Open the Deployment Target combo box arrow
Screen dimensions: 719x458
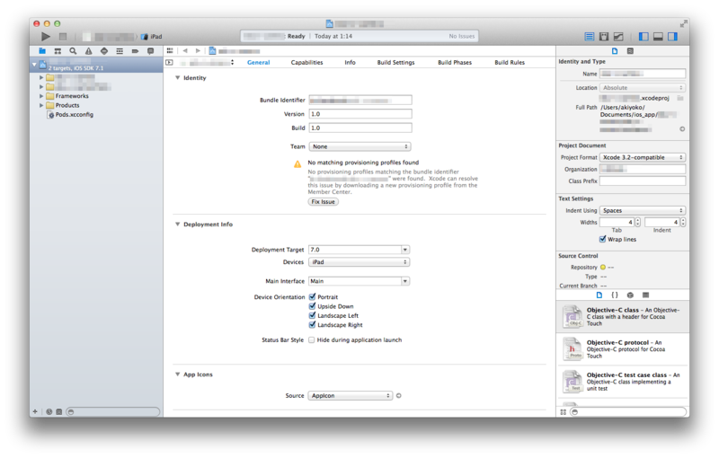tap(405, 250)
